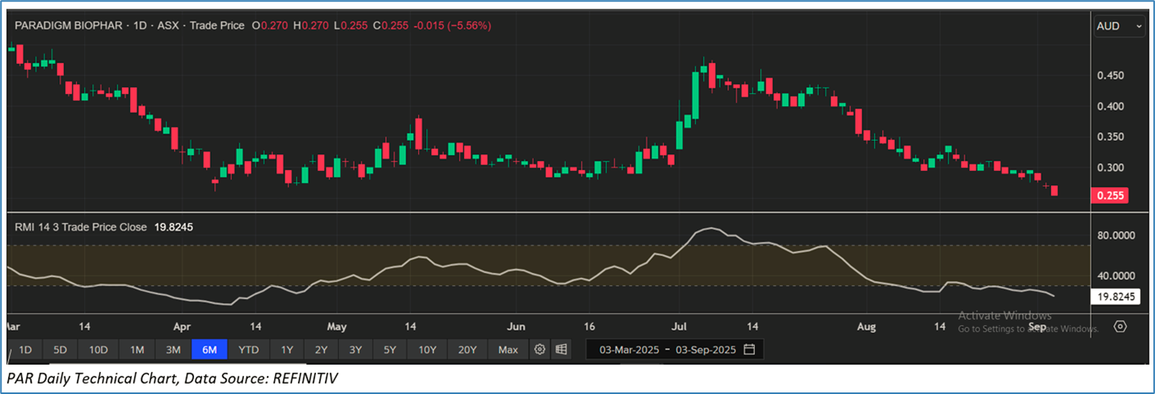Select the 1D time range
Viewport: 1155px width, 394px height.
click(25, 350)
